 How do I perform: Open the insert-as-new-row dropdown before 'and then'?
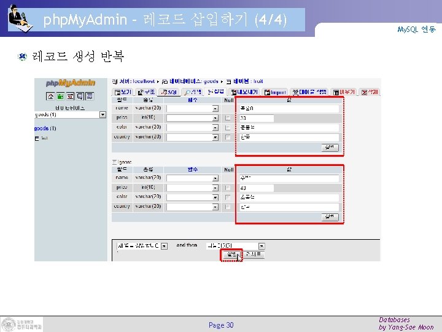point(142,246)
